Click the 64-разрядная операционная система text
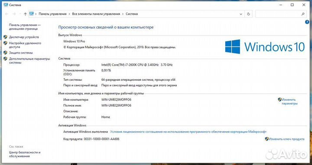 click(138, 80)
